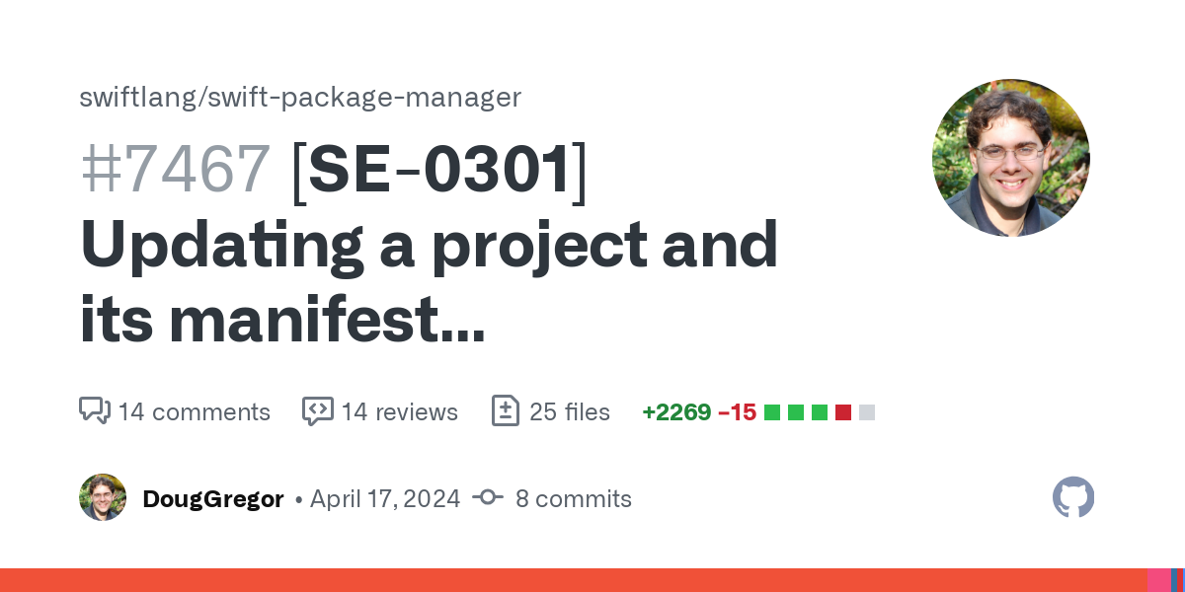Image resolution: width=1185 pixels, height=592 pixels.
Task: Click the comments speech bubble icon
Action: click(x=94, y=410)
